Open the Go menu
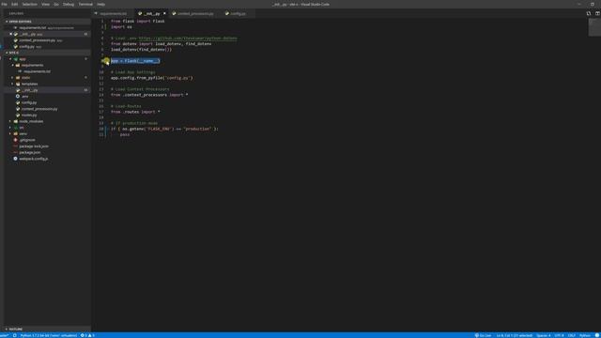Viewport: 601px width, 338px height. (56, 4)
